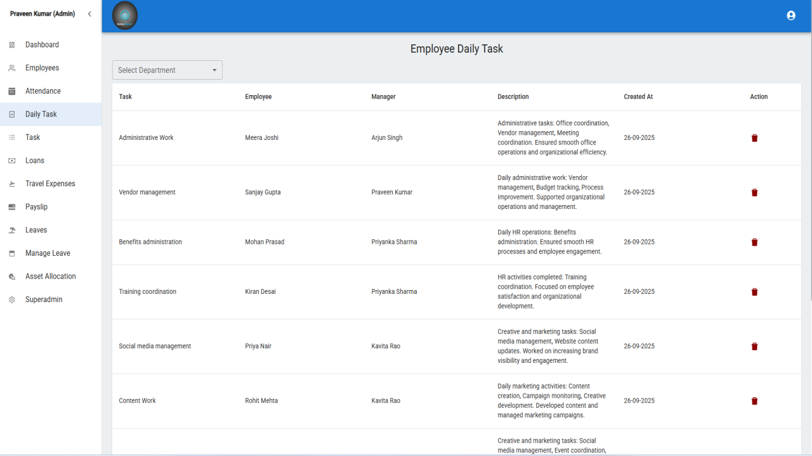Click the Task list icon
Screen dimensions: 812x456
[x=12, y=137]
